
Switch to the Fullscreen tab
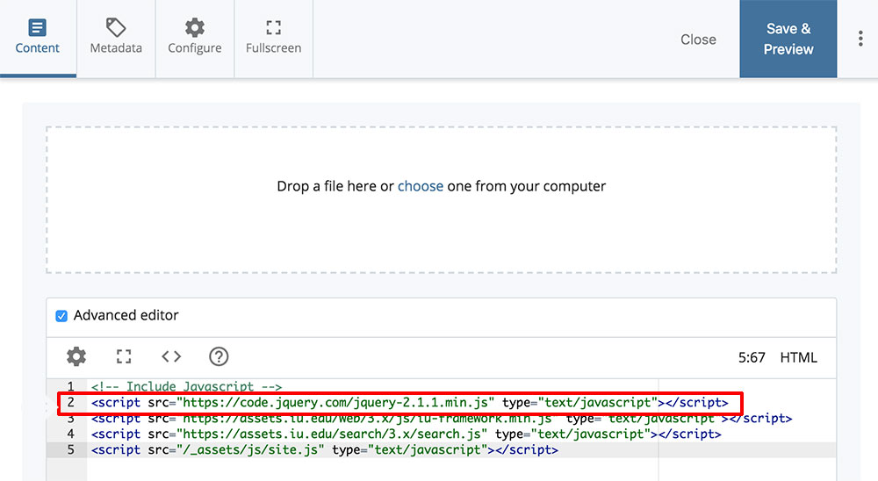click(x=273, y=38)
